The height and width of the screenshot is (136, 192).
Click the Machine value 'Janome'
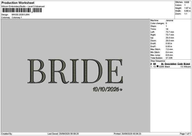click(170, 21)
